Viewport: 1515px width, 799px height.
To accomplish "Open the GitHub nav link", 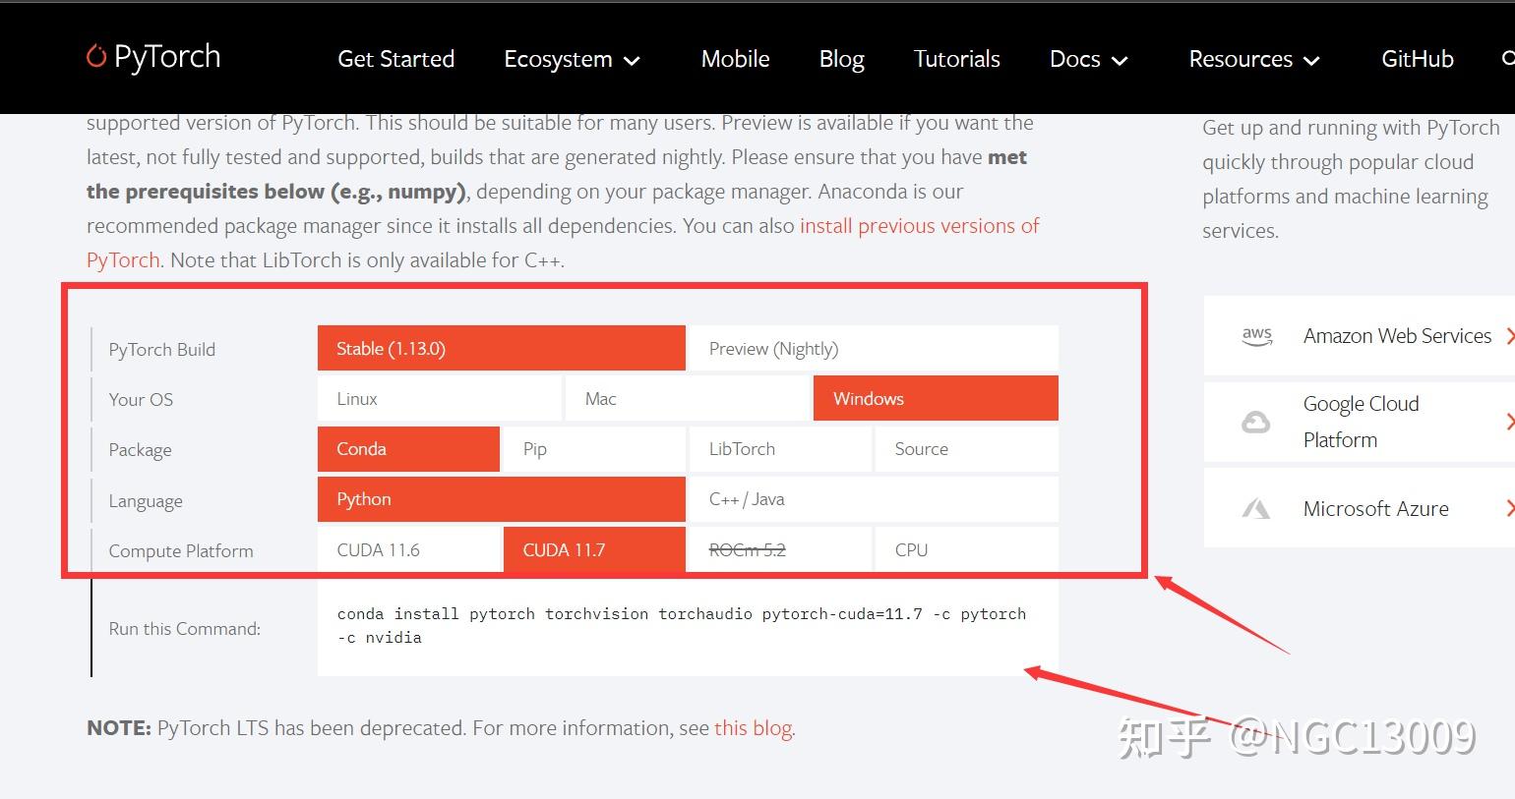I will pyautogui.click(x=1417, y=59).
